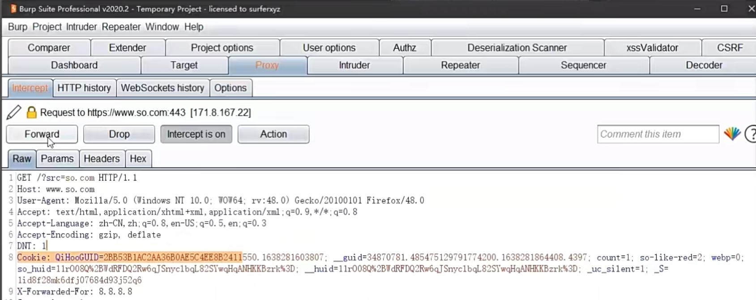The height and width of the screenshot is (300, 756).
Task: Click the Comment this item field
Action: (658, 134)
